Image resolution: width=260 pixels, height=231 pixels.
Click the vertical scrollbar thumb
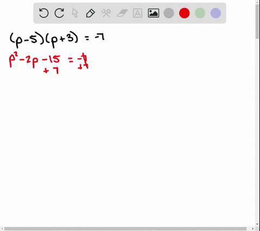click(x=257, y=21)
